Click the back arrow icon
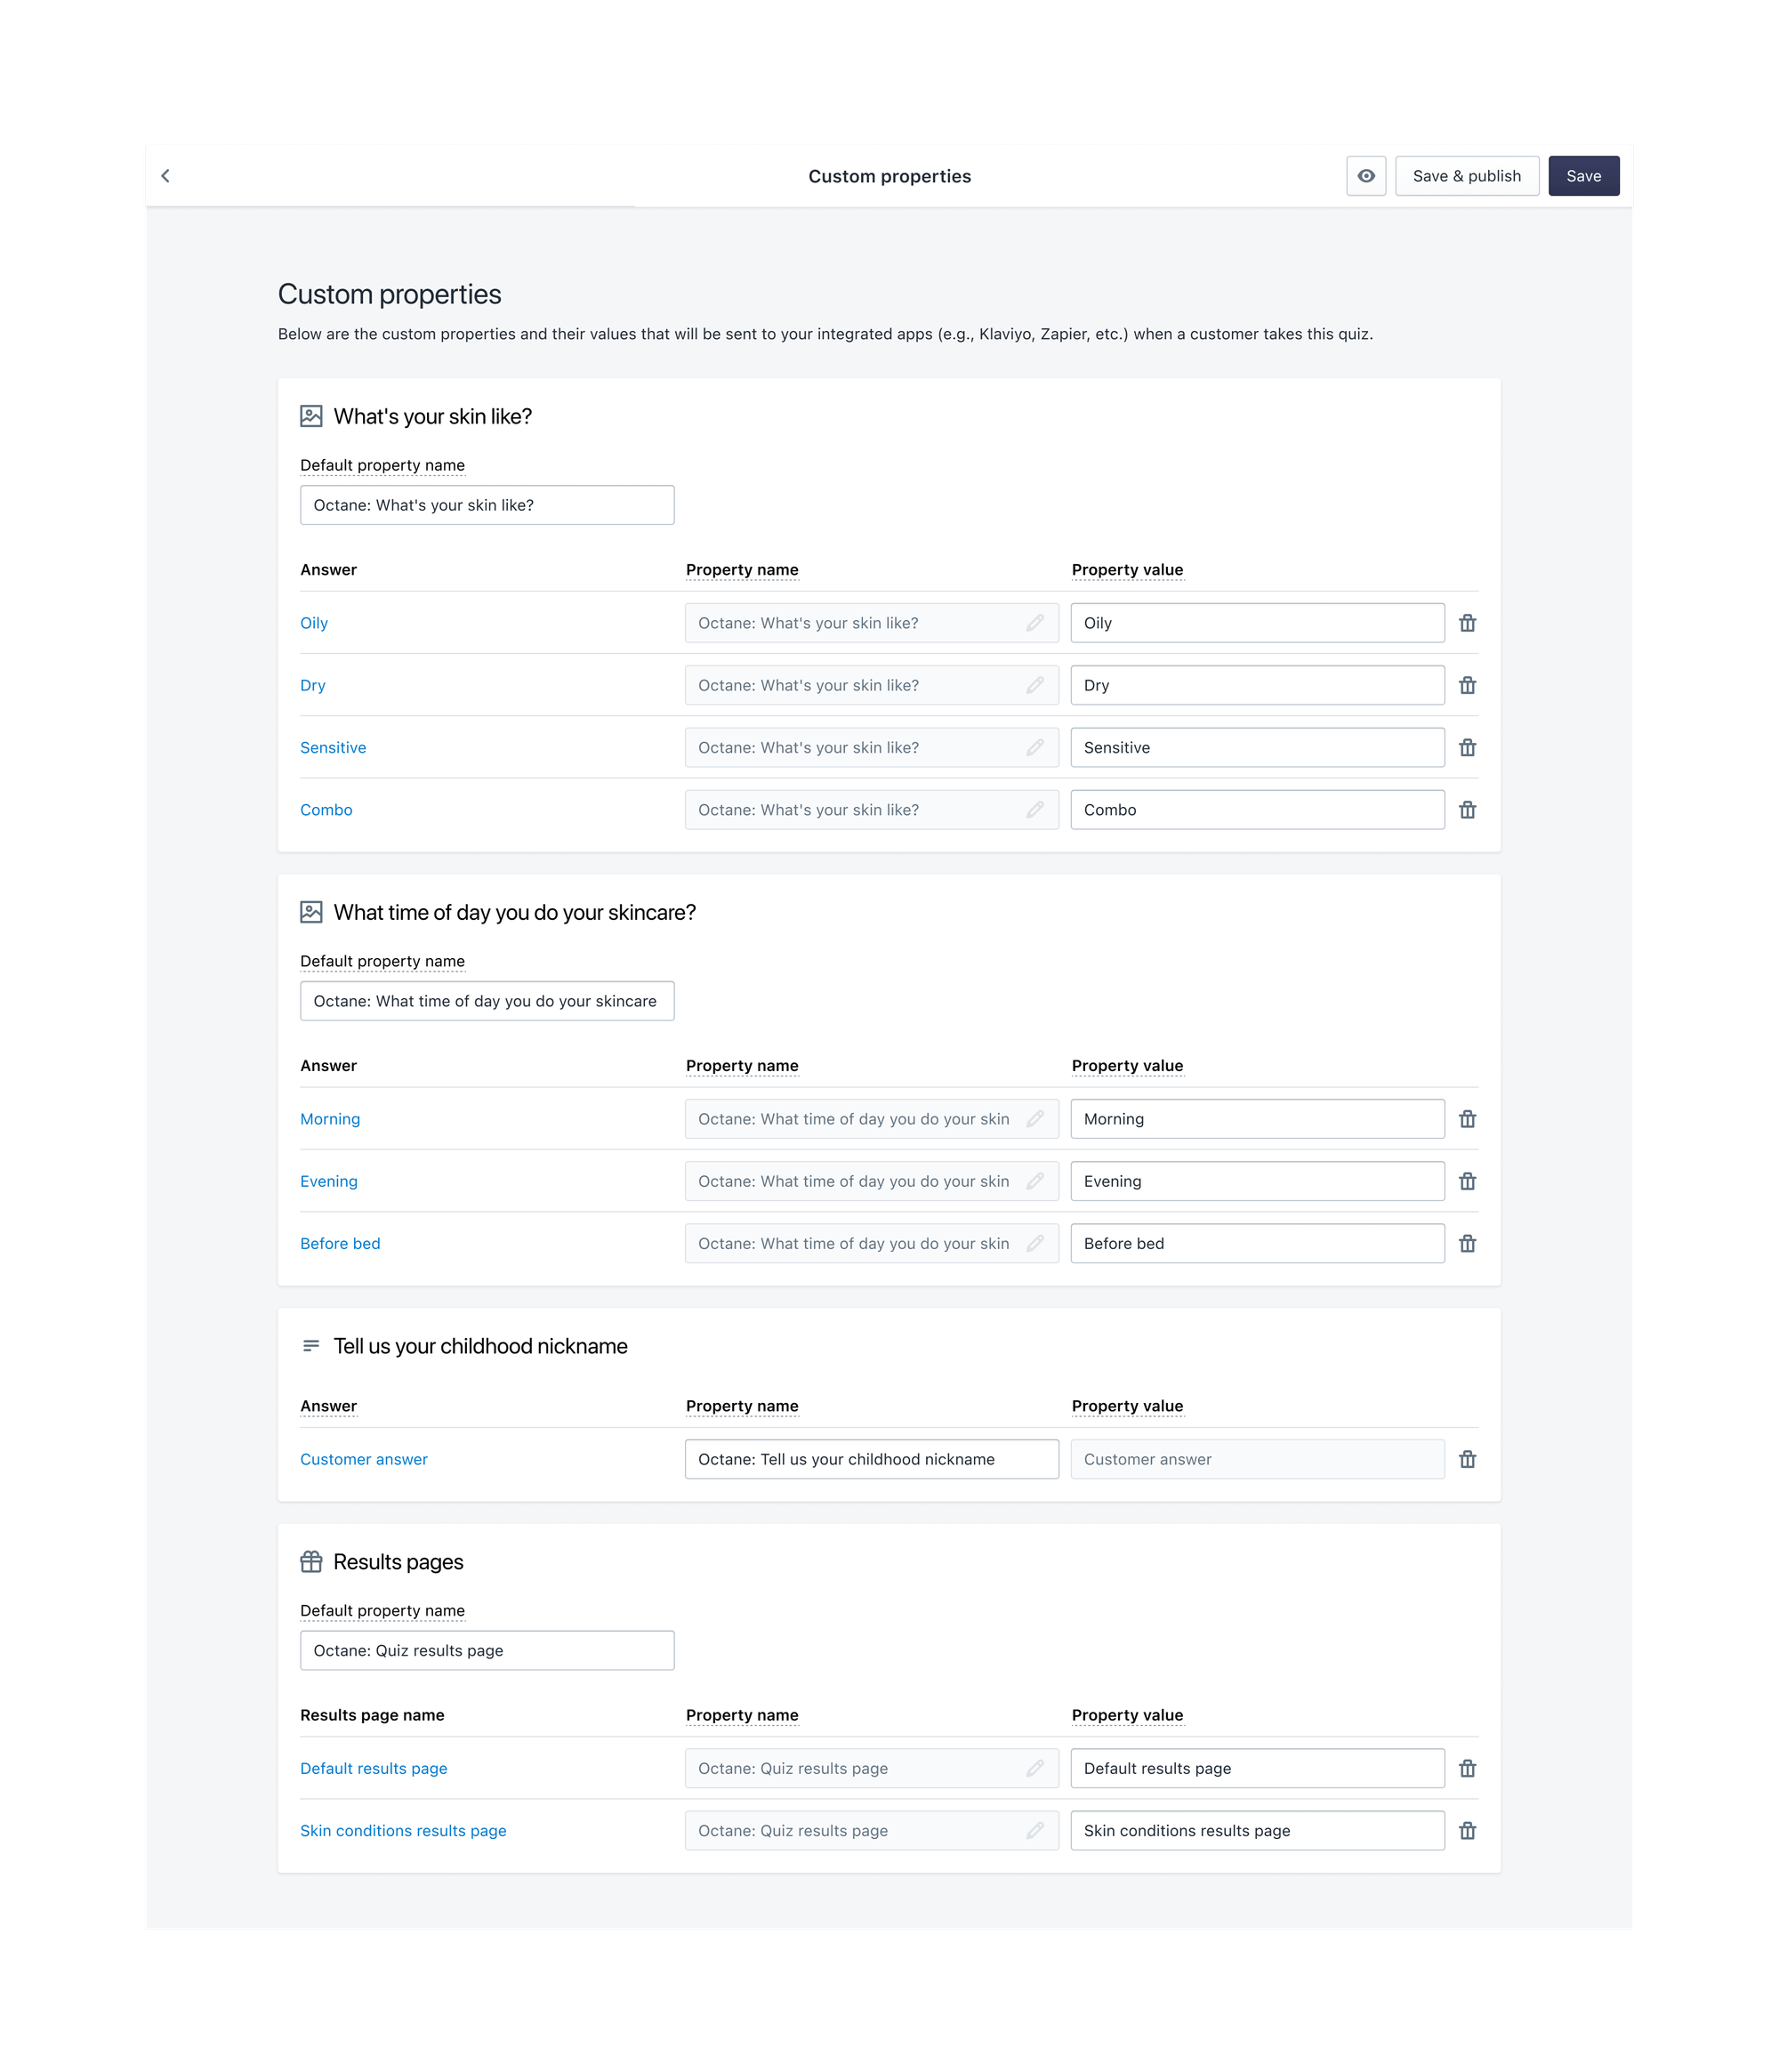Image resolution: width=1779 pixels, height=2072 pixels. coord(166,176)
